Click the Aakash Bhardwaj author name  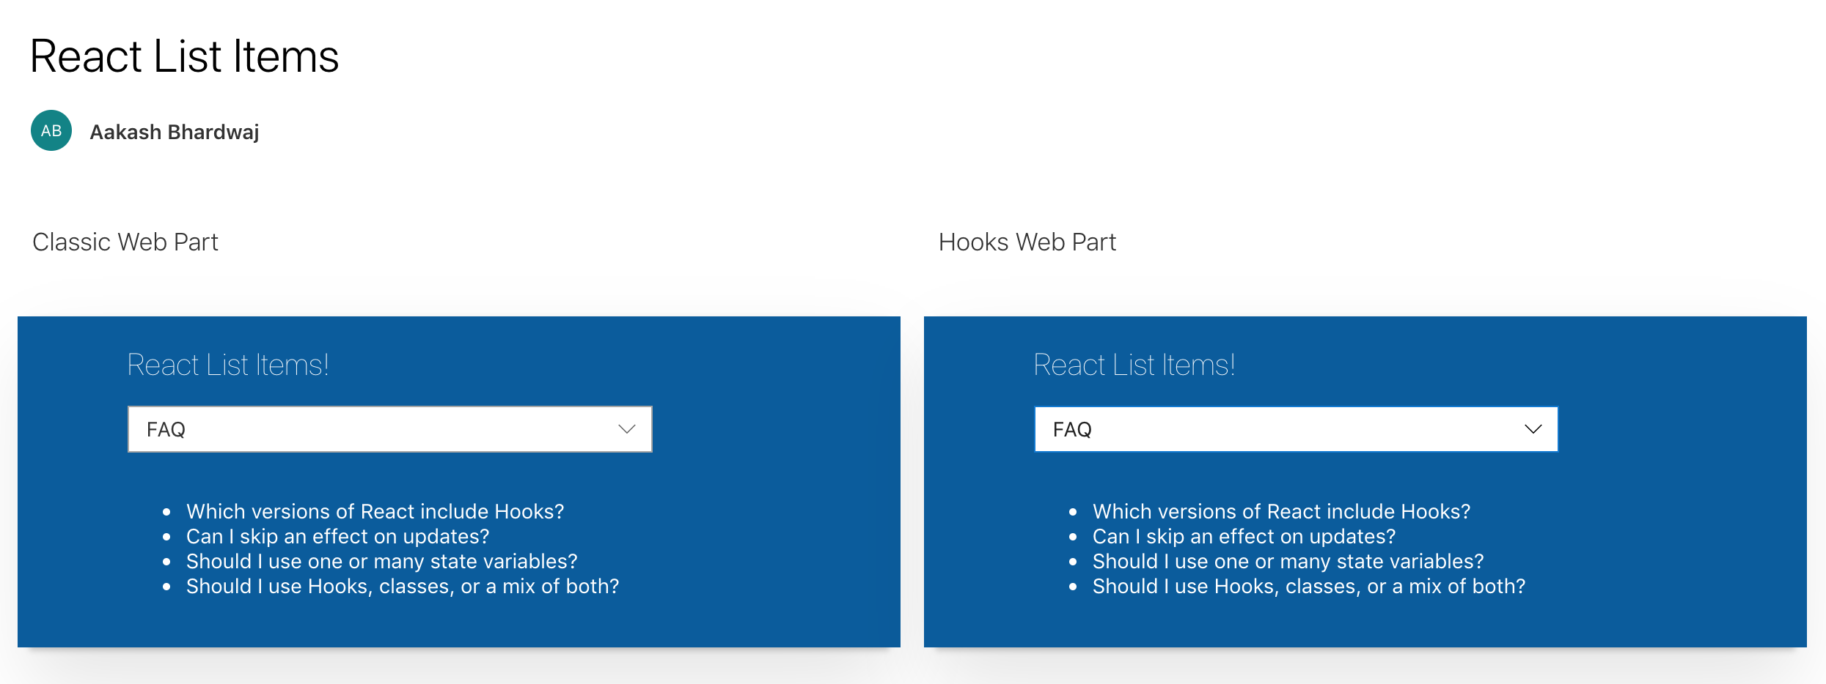click(x=174, y=132)
